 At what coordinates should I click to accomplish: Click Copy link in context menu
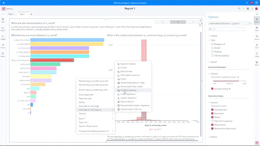(96, 122)
